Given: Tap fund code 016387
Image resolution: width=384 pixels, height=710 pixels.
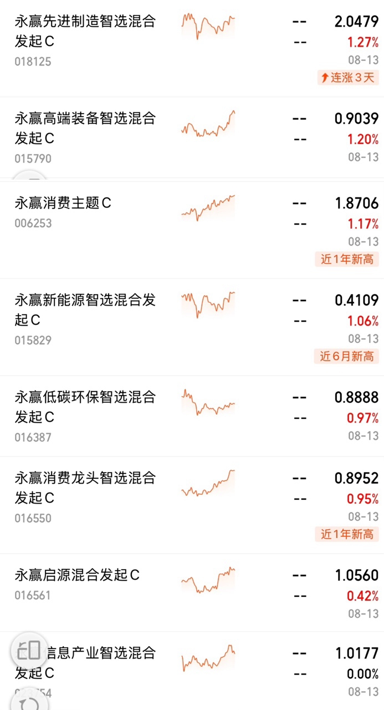Looking at the screenshot, I should (33, 437).
